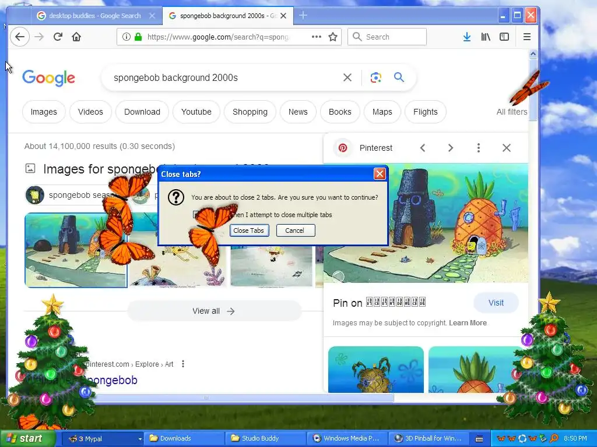Screen dimensions: 597x447
Task: Click the on-screen keyboard taskbar icon
Action: (479, 439)
